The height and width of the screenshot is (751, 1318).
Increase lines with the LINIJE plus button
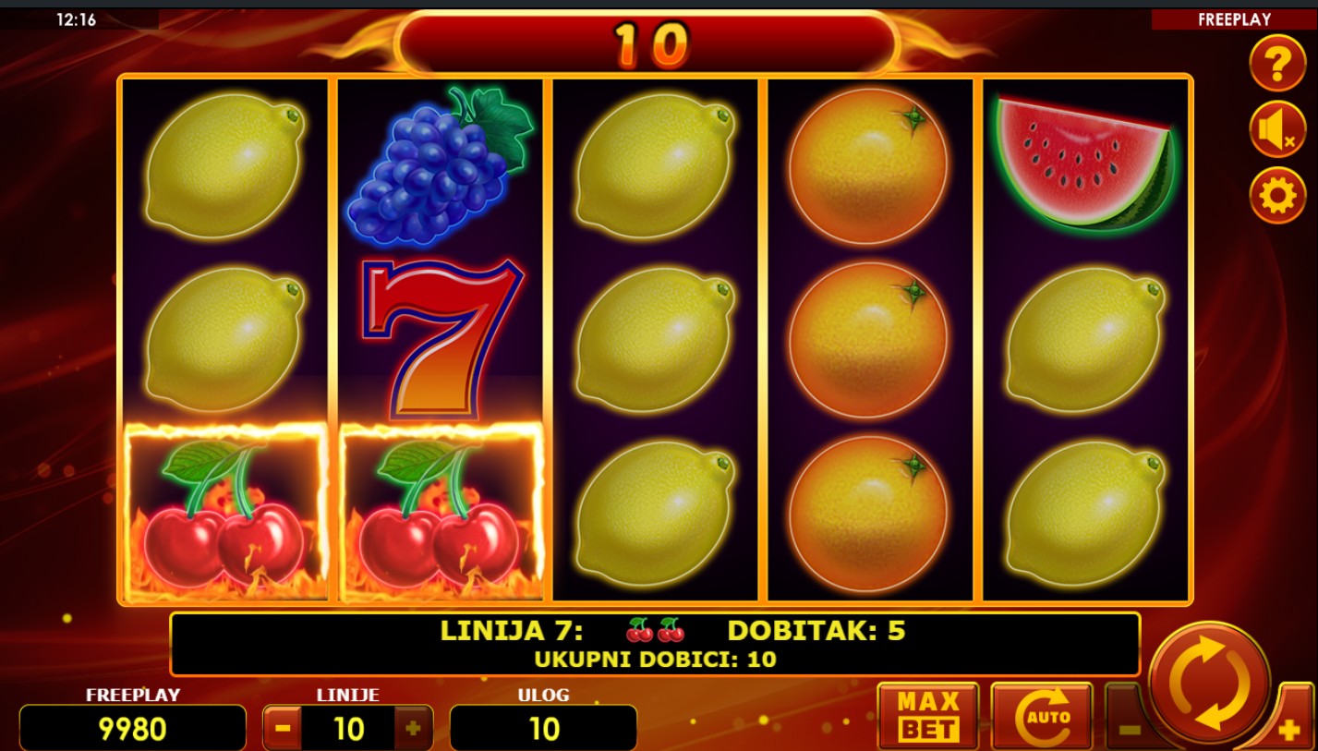(x=413, y=728)
